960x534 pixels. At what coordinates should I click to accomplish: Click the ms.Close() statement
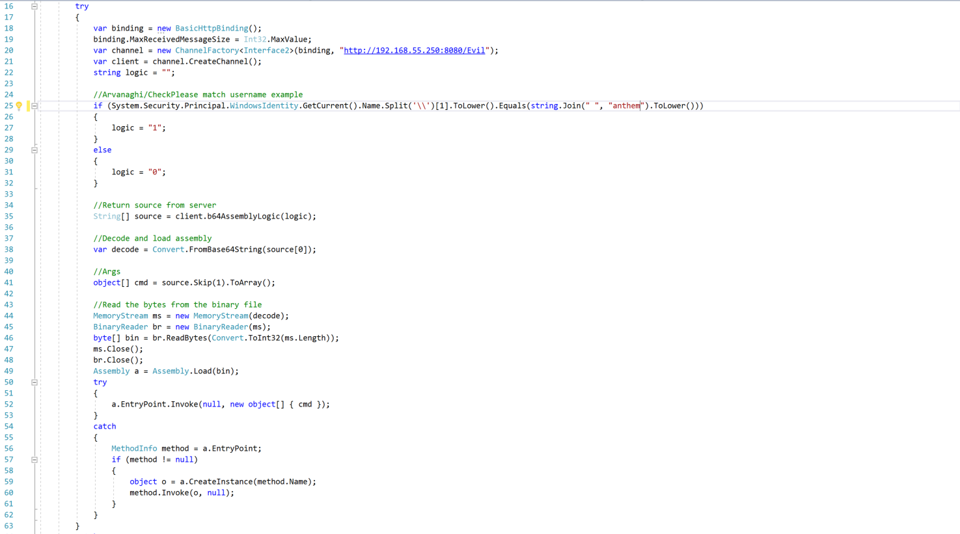tap(118, 349)
